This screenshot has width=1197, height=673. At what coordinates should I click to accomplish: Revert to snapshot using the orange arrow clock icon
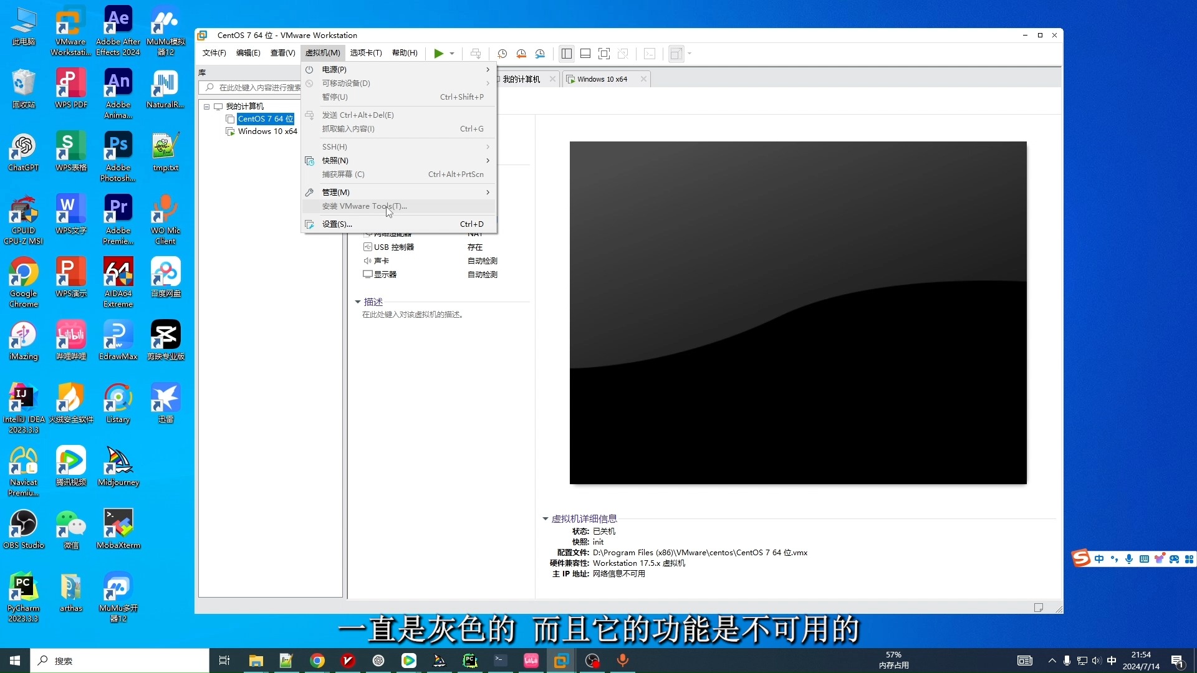click(x=521, y=54)
